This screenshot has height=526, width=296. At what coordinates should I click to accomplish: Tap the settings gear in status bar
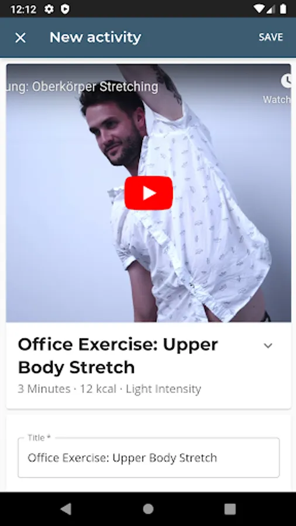pyautogui.click(x=49, y=9)
